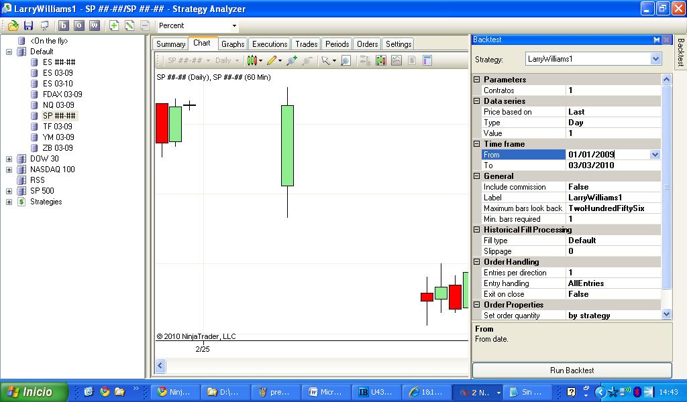Open the Executions tab
687x402 pixels.
tap(270, 44)
